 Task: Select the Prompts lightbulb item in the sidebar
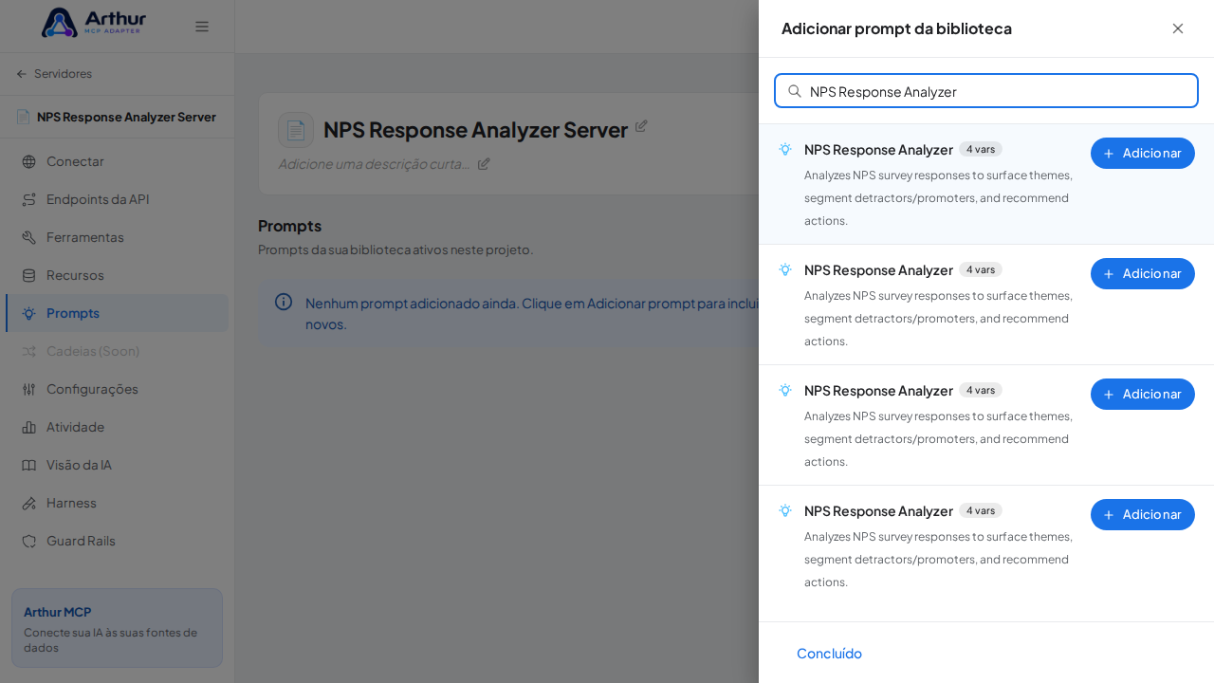117,313
